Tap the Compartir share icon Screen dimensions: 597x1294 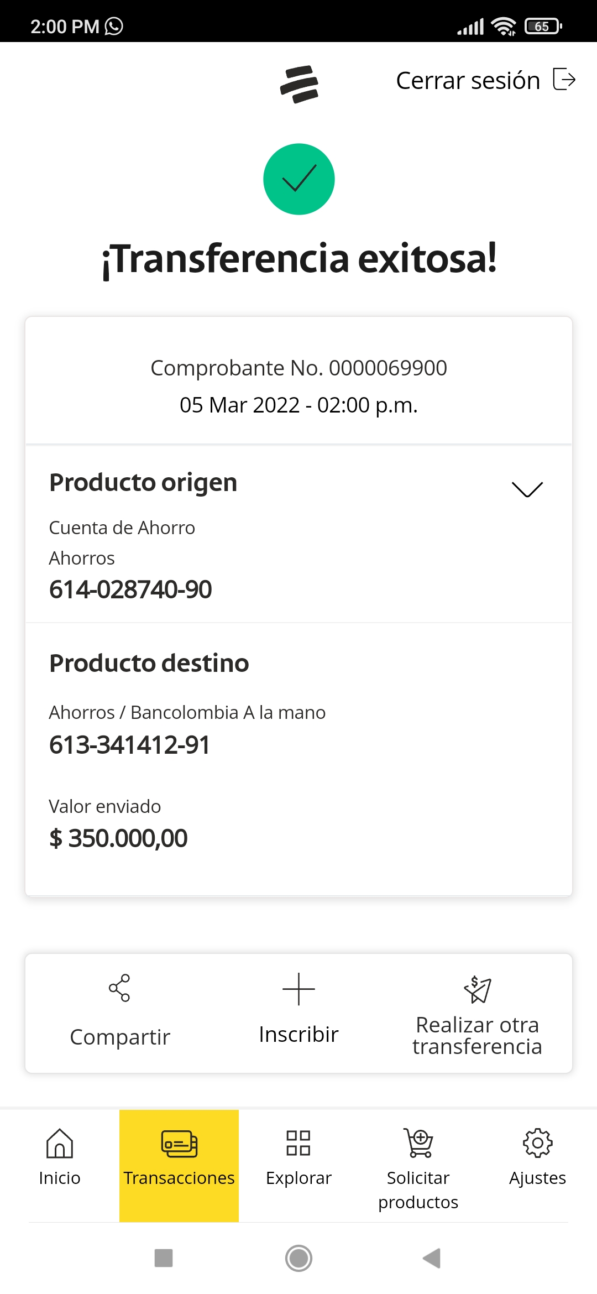[x=119, y=988]
